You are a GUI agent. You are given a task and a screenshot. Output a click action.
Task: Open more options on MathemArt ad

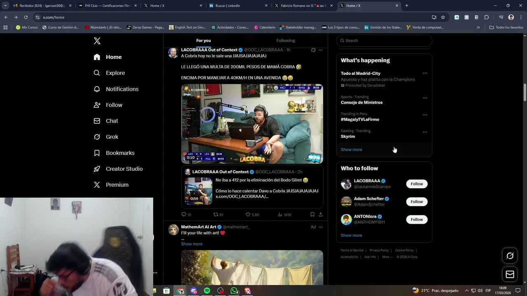pos(321,227)
